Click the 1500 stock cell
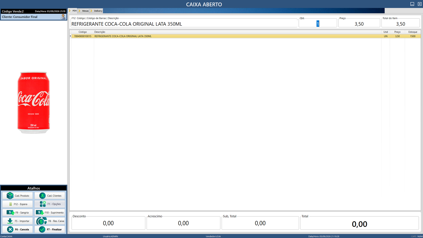Screen dimensions: 423x238 pyautogui.click(x=413, y=36)
